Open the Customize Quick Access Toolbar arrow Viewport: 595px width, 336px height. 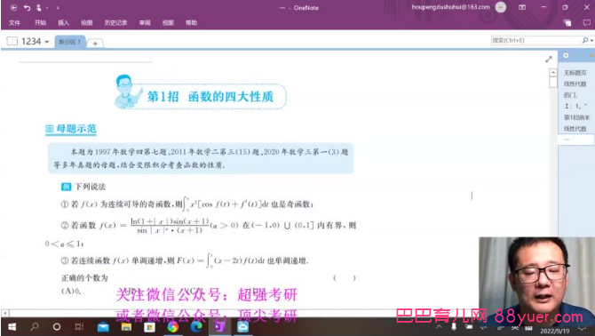coord(58,8)
